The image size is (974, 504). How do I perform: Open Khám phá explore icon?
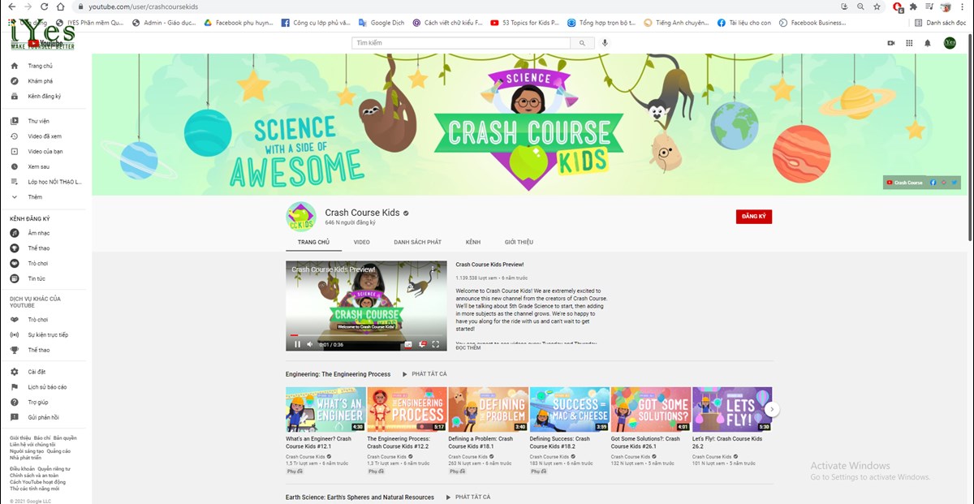click(14, 81)
